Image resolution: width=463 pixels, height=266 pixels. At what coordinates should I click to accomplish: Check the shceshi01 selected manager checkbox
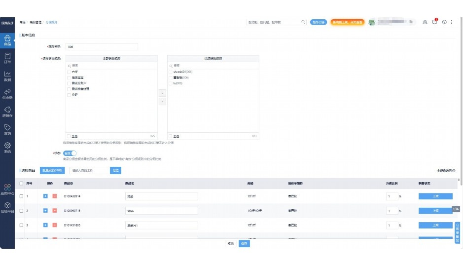(x=171, y=72)
